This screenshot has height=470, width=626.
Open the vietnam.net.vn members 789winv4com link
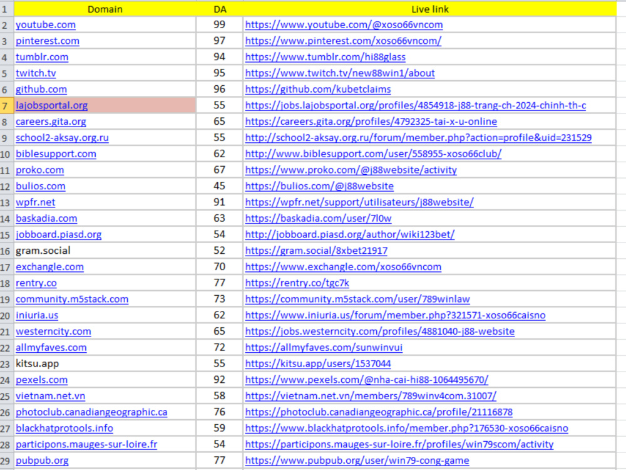point(371,396)
